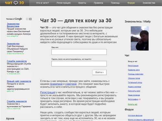Open Знакомства in the top navigation bar
The width and height of the screenshot is (162, 121).
coord(149,3)
